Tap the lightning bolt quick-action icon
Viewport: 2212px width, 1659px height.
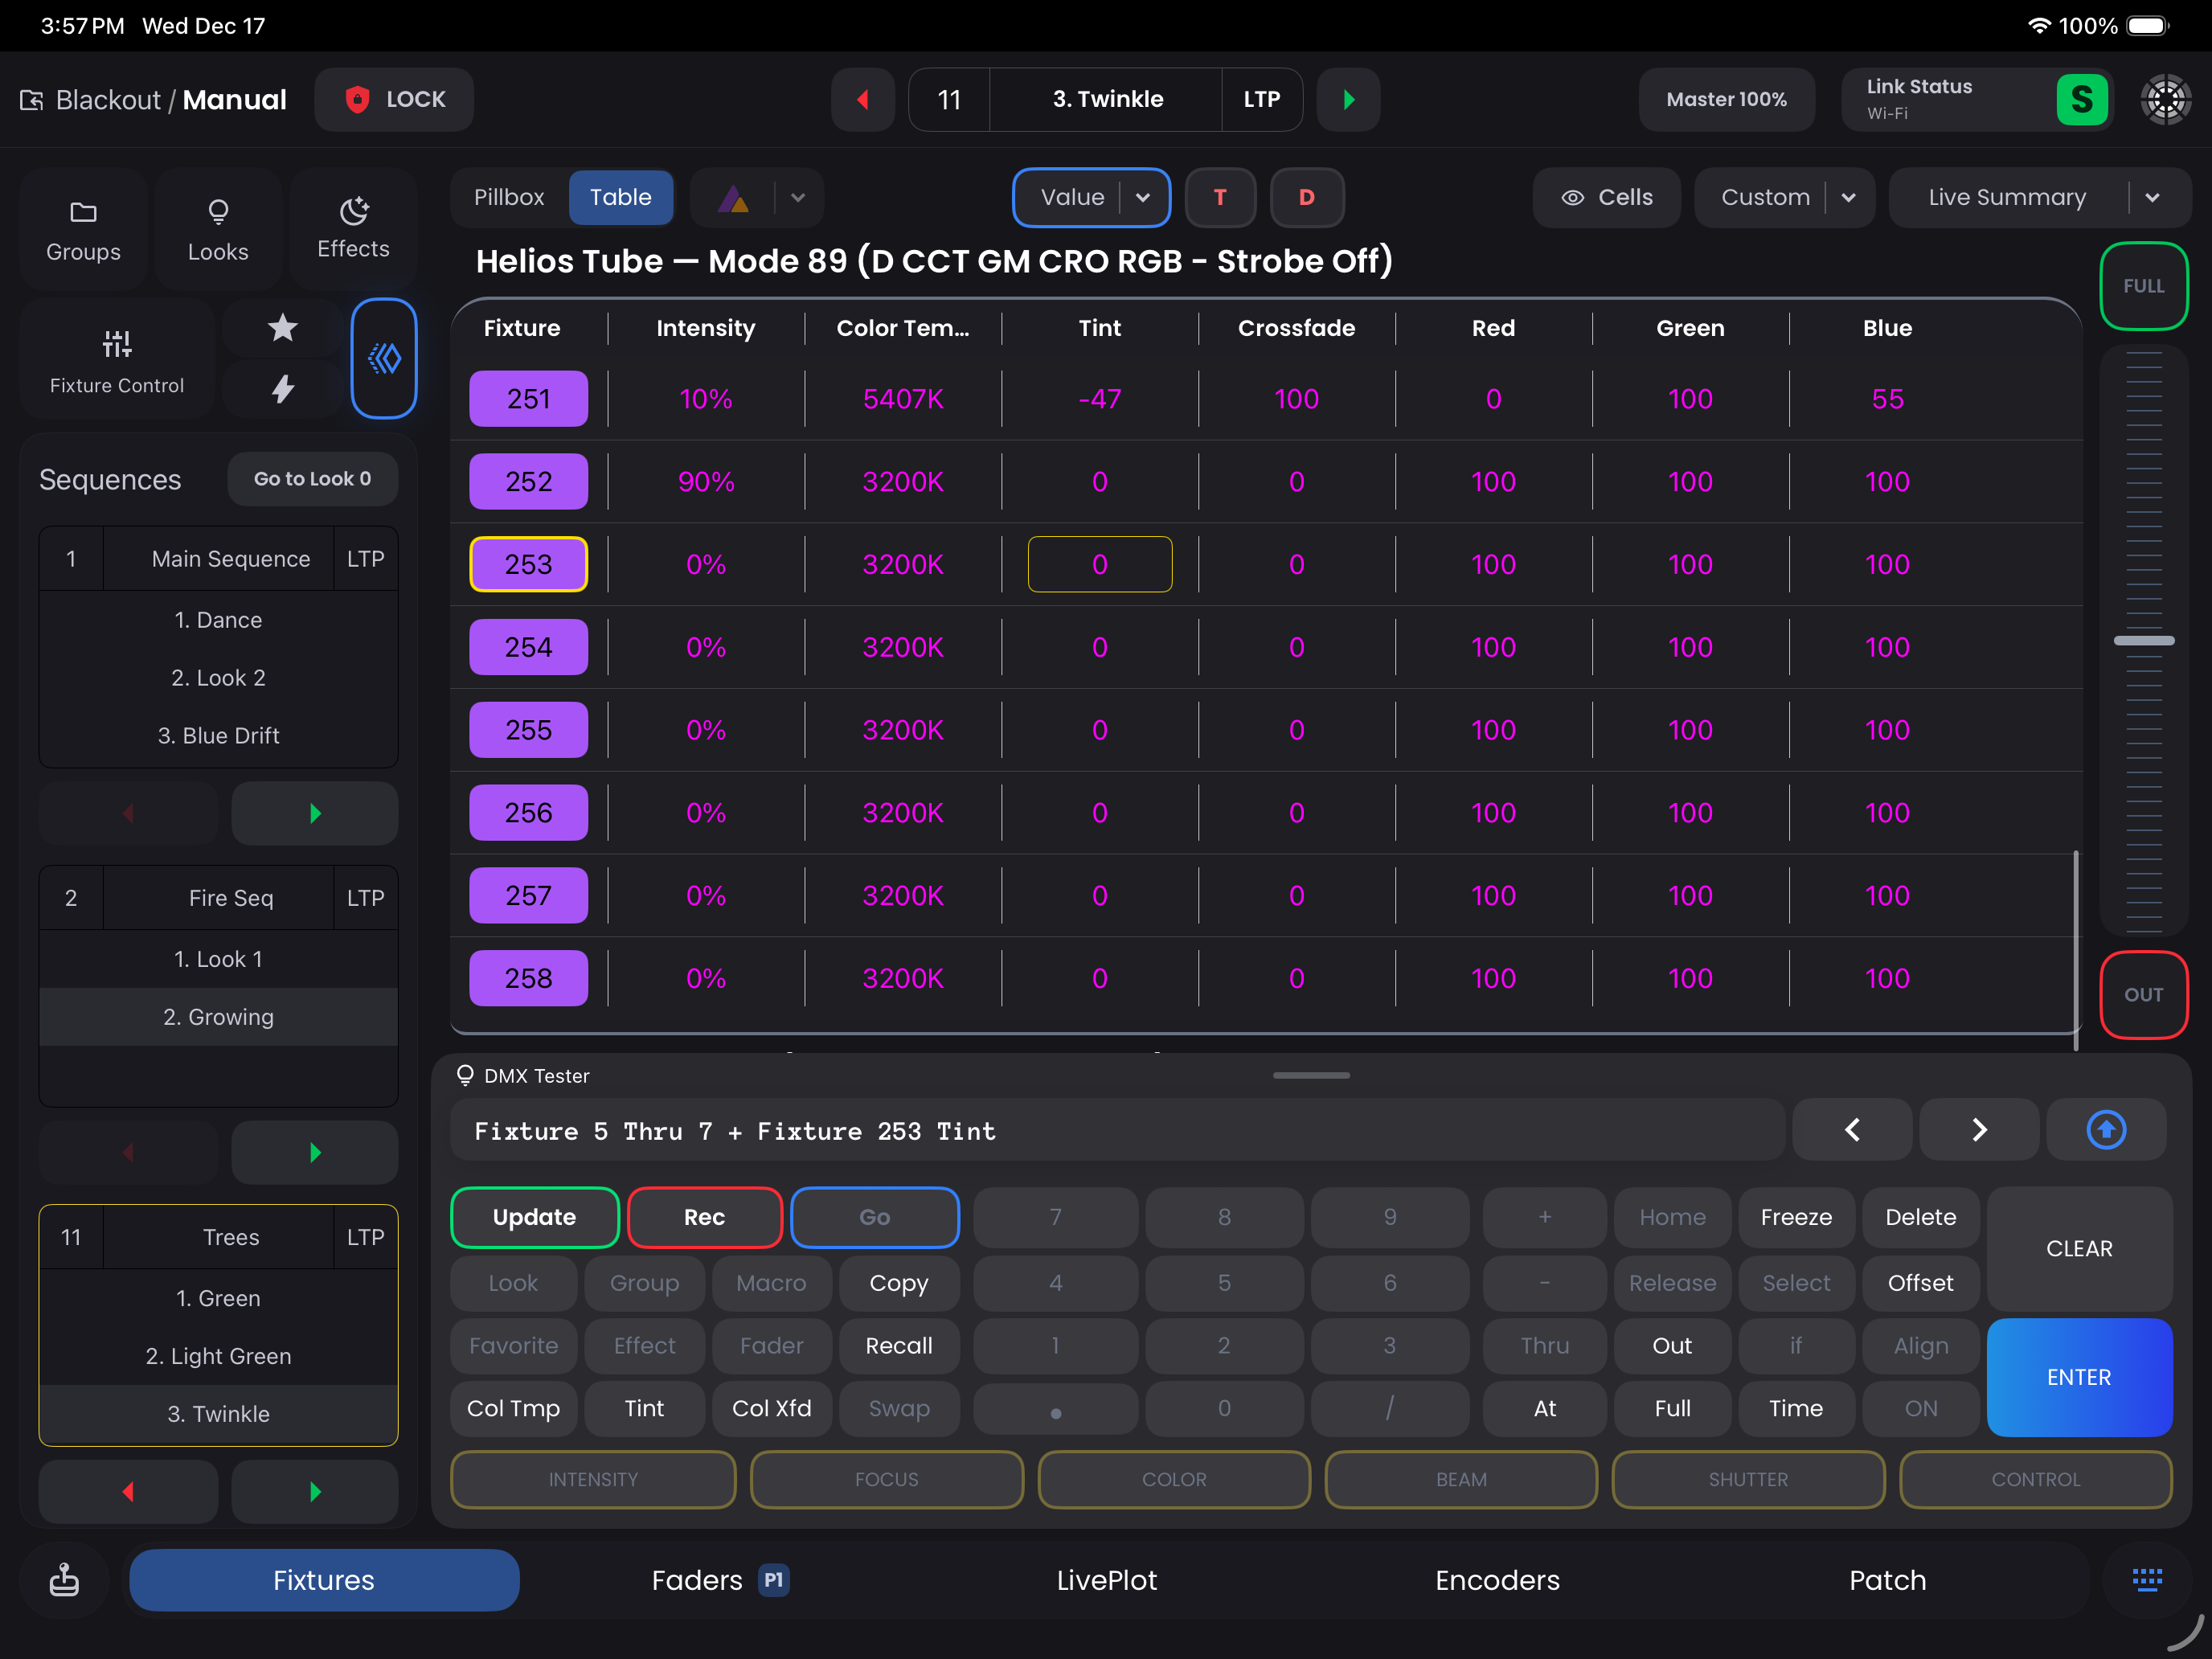click(283, 389)
